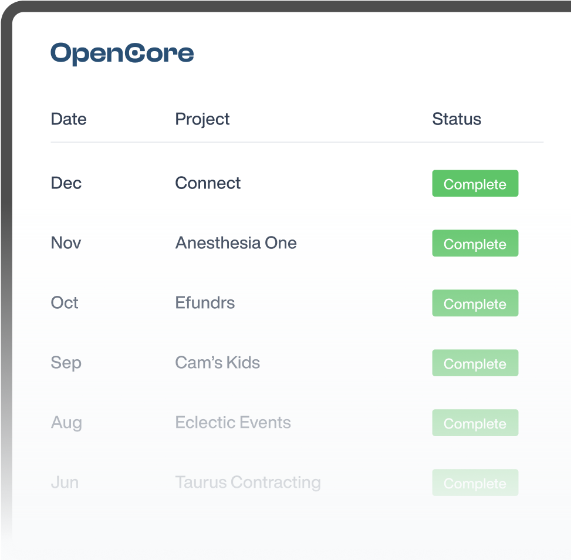Click Complete badge for Efundrs
The height and width of the screenshot is (560, 571).
click(x=475, y=303)
